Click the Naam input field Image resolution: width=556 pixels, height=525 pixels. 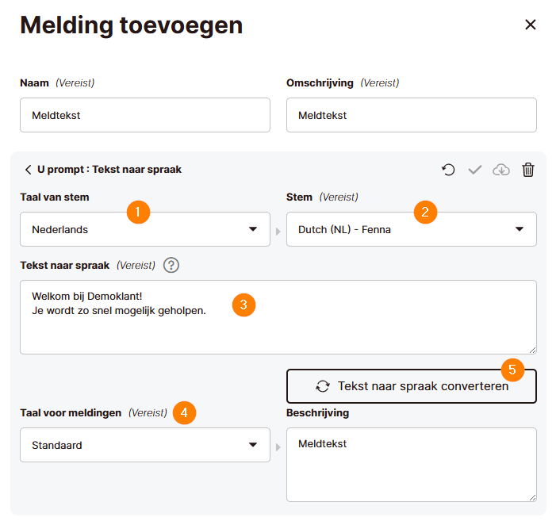click(144, 115)
